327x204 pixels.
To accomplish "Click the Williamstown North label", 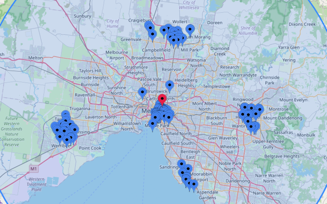I will (x=127, y=126).
